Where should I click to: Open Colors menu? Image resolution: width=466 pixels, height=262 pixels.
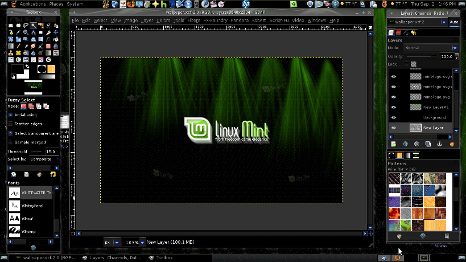pos(163,21)
